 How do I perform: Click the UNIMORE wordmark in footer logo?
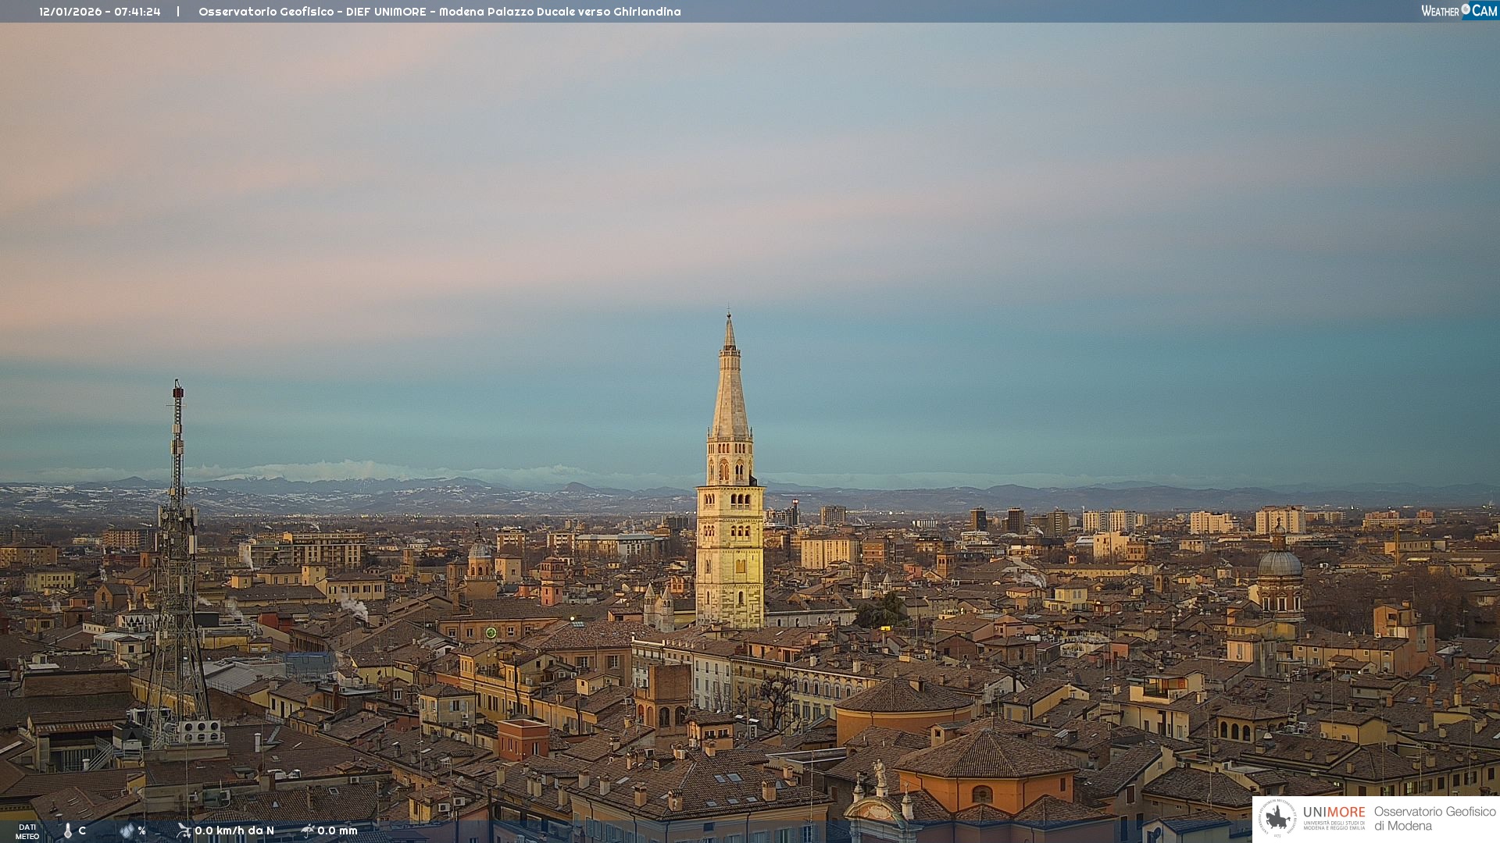[1334, 813]
